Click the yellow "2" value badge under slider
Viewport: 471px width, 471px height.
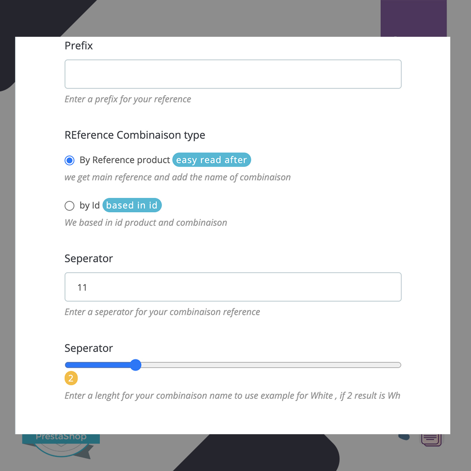click(70, 378)
